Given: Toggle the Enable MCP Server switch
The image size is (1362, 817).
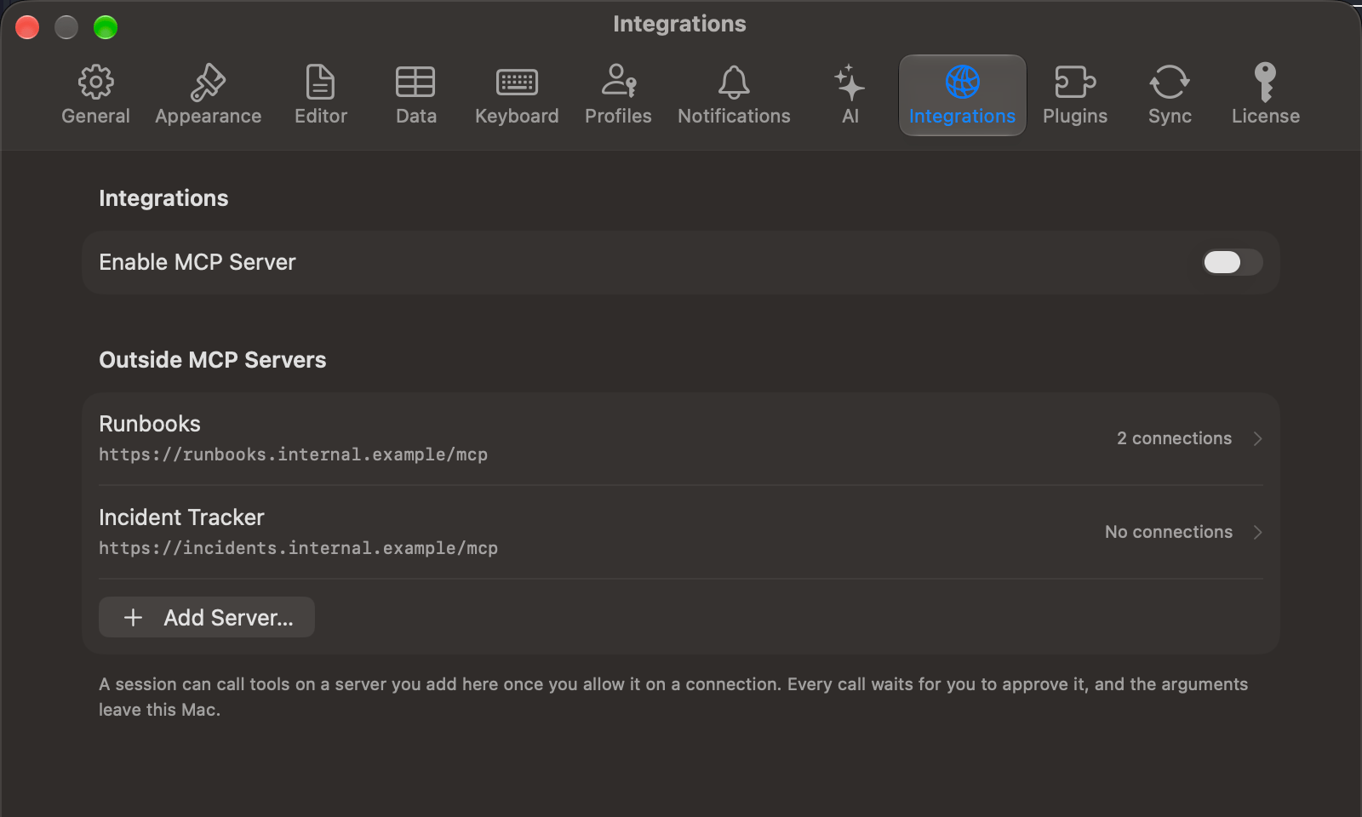Looking at the screenshot, I should pos(1232,262).
